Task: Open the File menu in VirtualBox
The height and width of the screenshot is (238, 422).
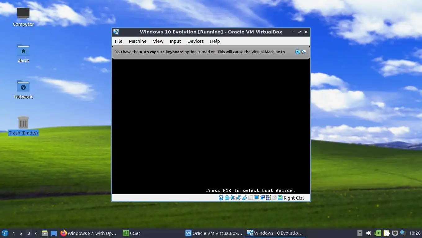Action: (x=119, y=41)
